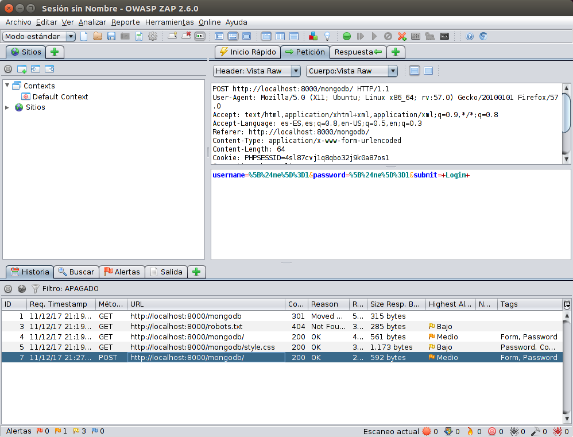Click the Export Context icon in Sitios panel
This screenshot has width=573, height=437.
(49, 69)
